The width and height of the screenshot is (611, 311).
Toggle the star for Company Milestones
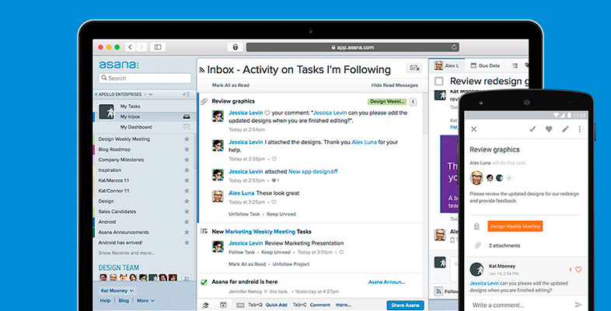[x=187, y=160]
